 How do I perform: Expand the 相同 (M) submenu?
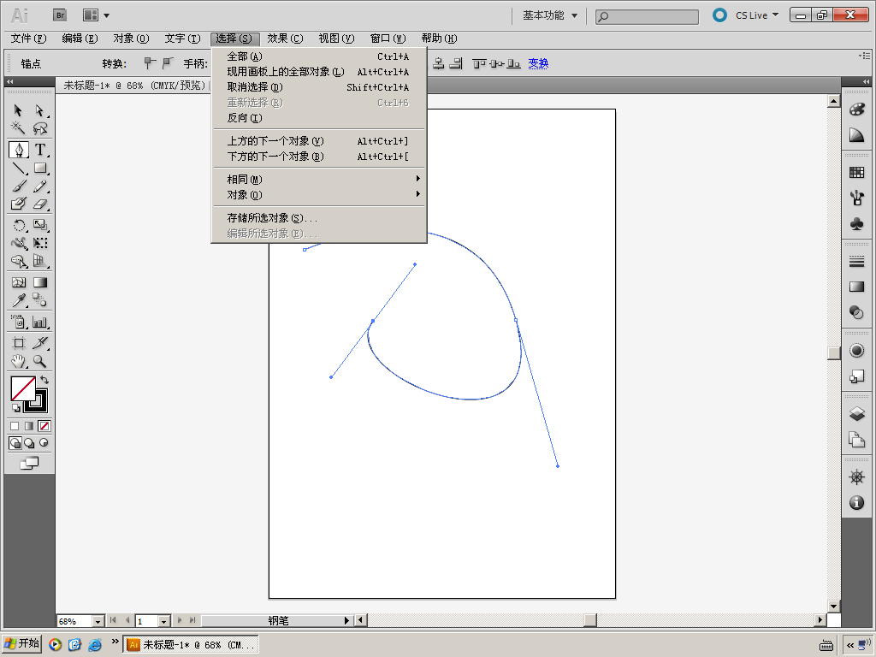pyautogui.click(x=320, y=180)
